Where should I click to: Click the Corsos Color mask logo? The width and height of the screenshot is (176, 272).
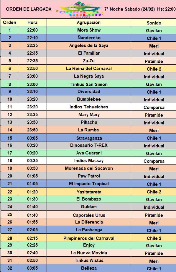click(80, 9)
